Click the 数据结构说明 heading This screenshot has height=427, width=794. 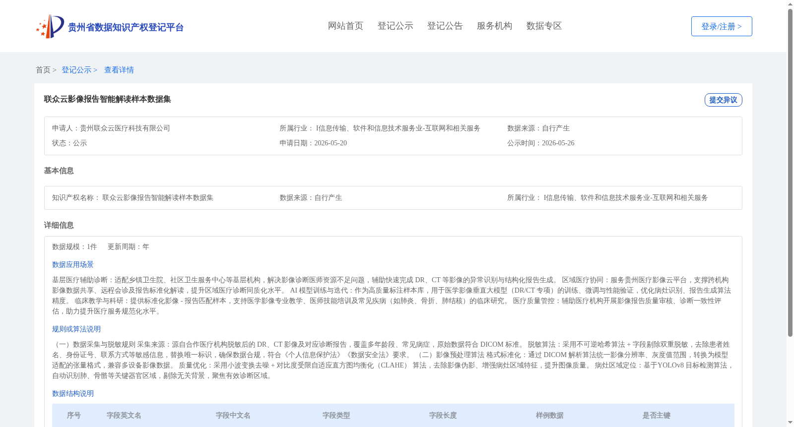pyautogui.click(x=73, y=393)
